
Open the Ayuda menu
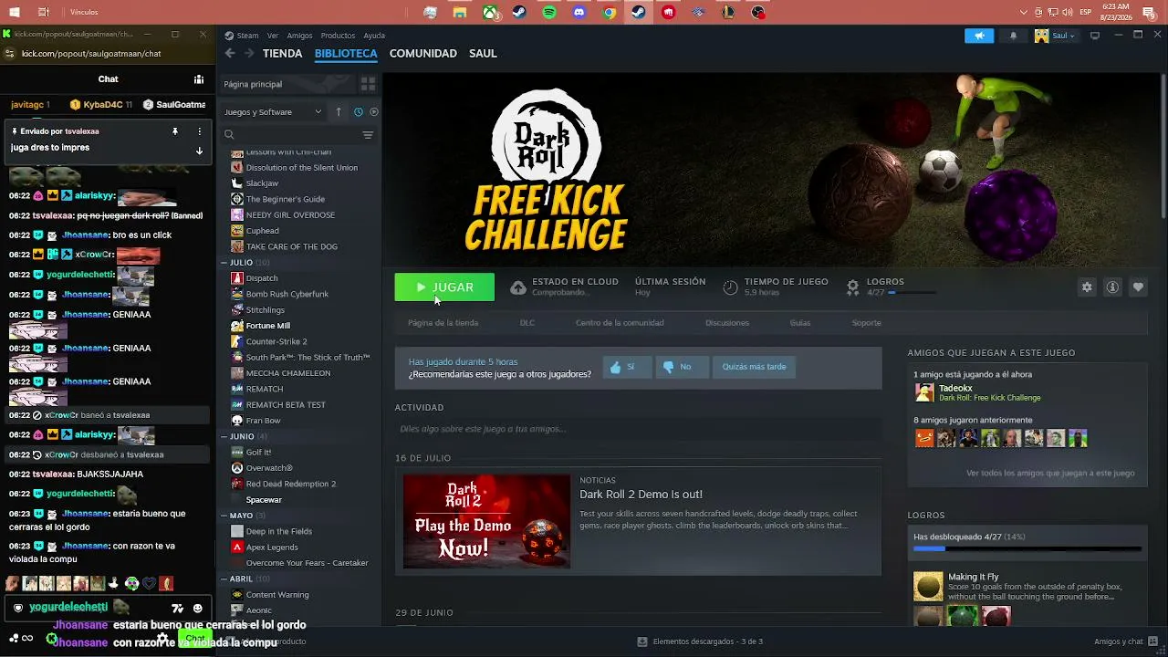[x=374, y=36]
